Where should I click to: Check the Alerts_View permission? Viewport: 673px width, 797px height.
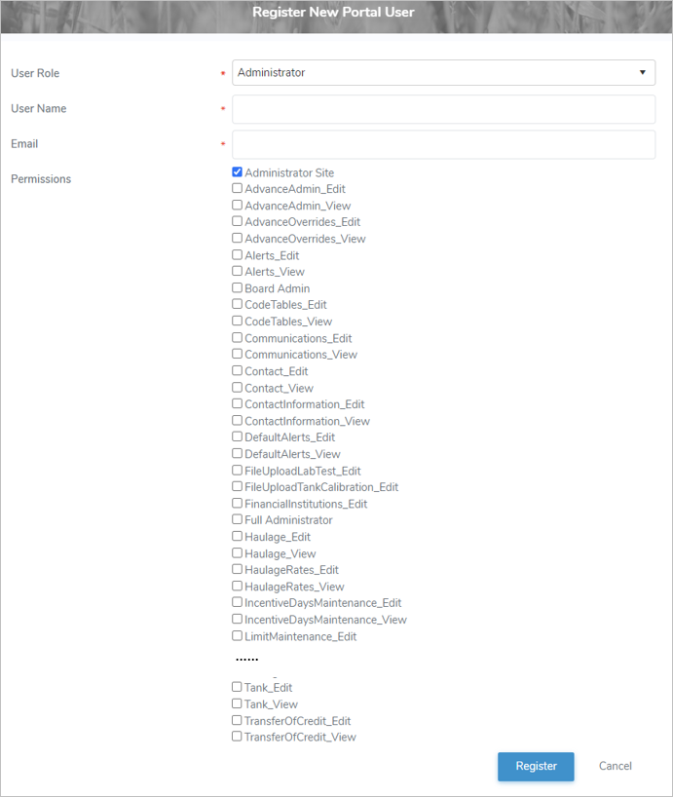236,271
